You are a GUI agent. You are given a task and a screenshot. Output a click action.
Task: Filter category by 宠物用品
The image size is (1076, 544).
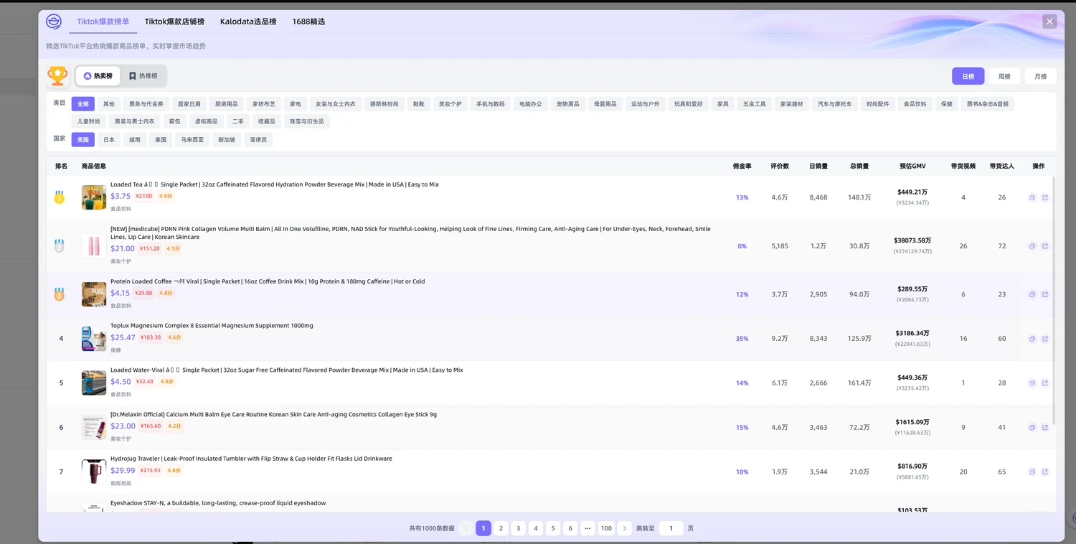click(x=568, y=104)
